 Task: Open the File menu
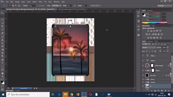(x=7, y=2)
